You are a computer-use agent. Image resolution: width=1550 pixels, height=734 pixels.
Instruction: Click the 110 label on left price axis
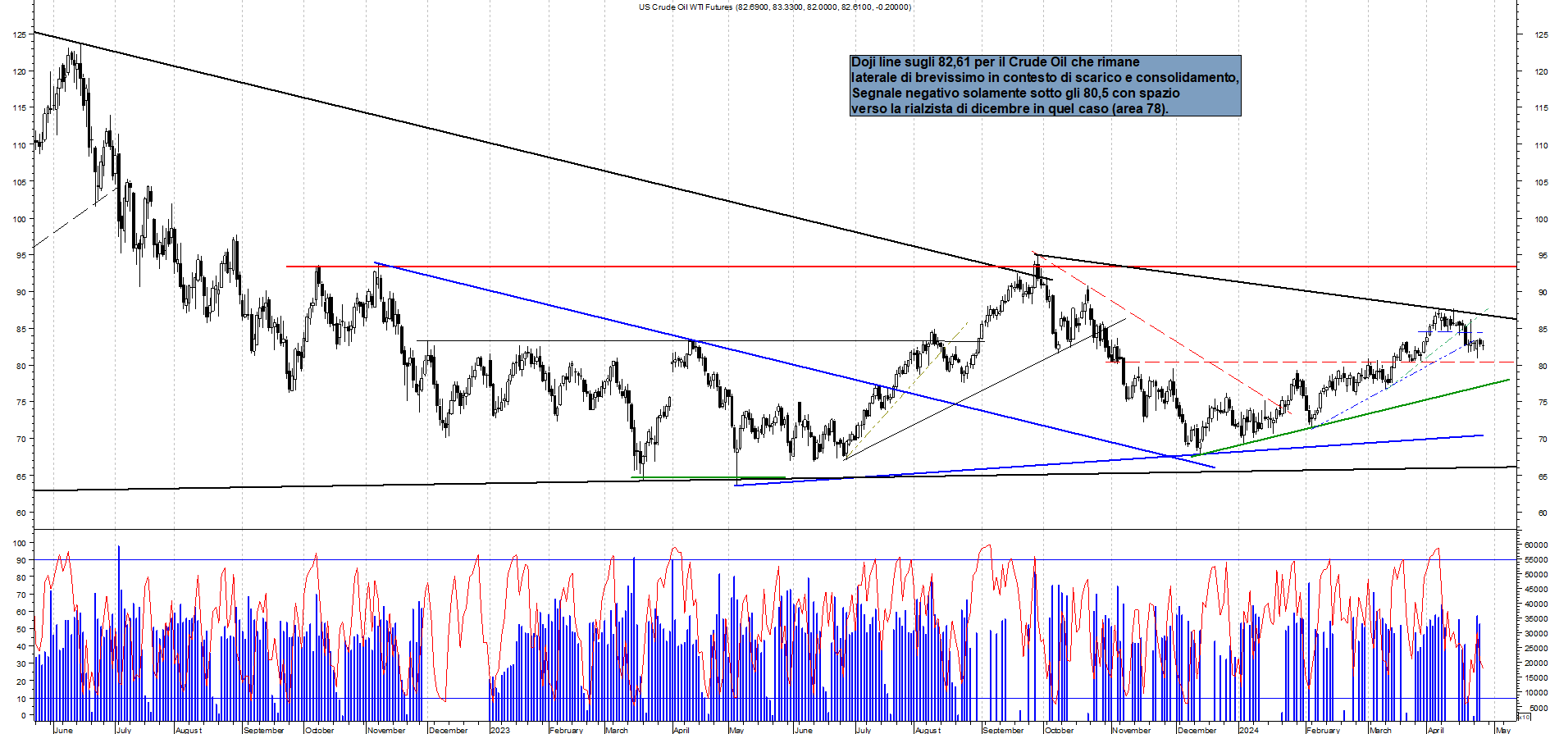[20, 145]
